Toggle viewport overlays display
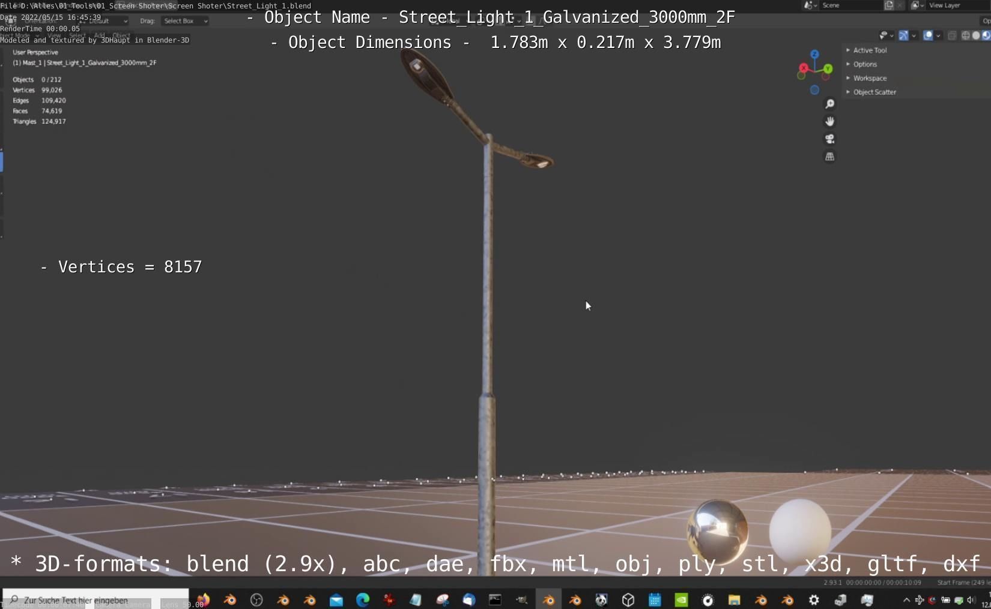 click(x=928, y=35)
